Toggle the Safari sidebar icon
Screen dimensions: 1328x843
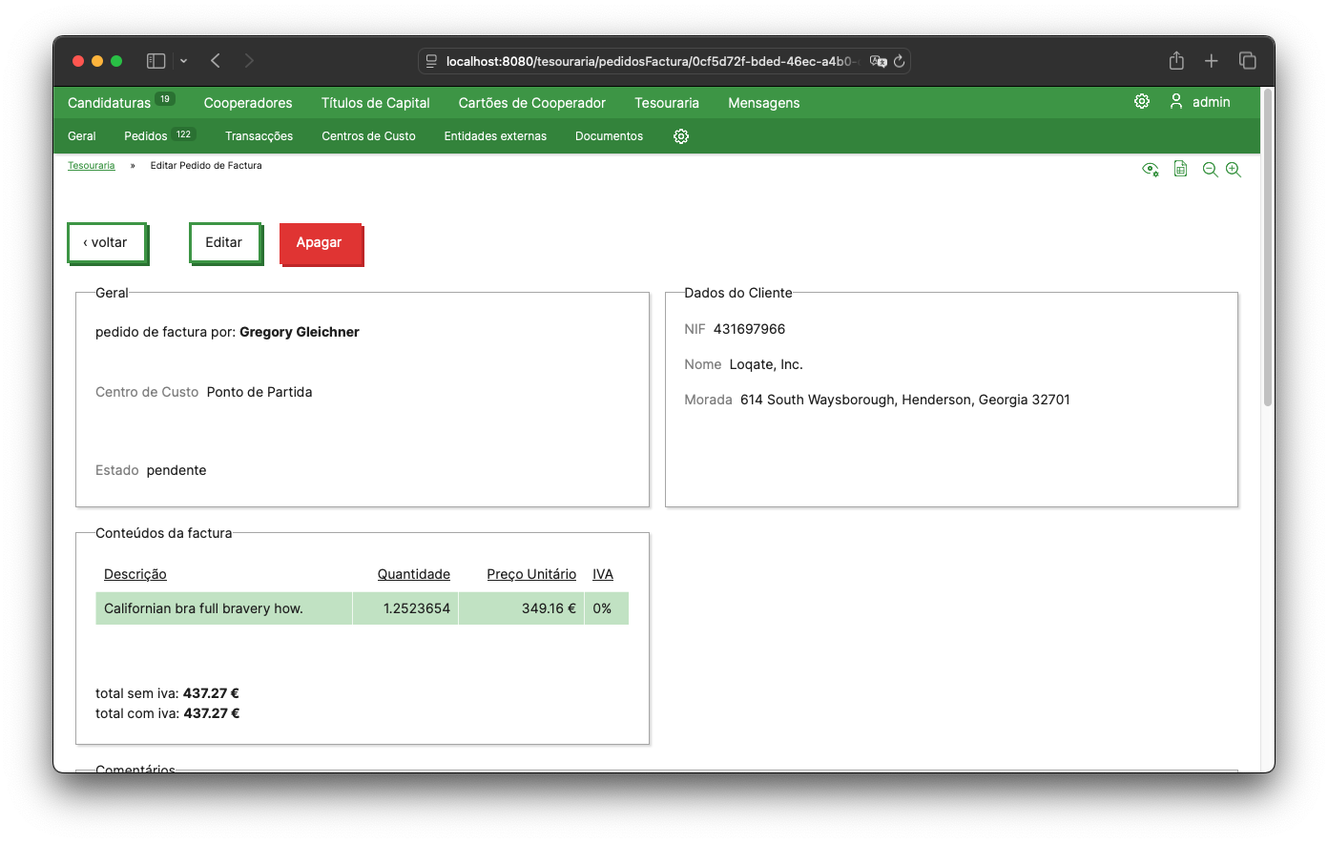[156, 61]
